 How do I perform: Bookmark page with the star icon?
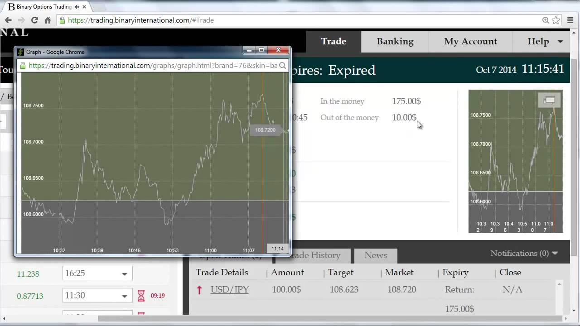click(x=556, y=20)
